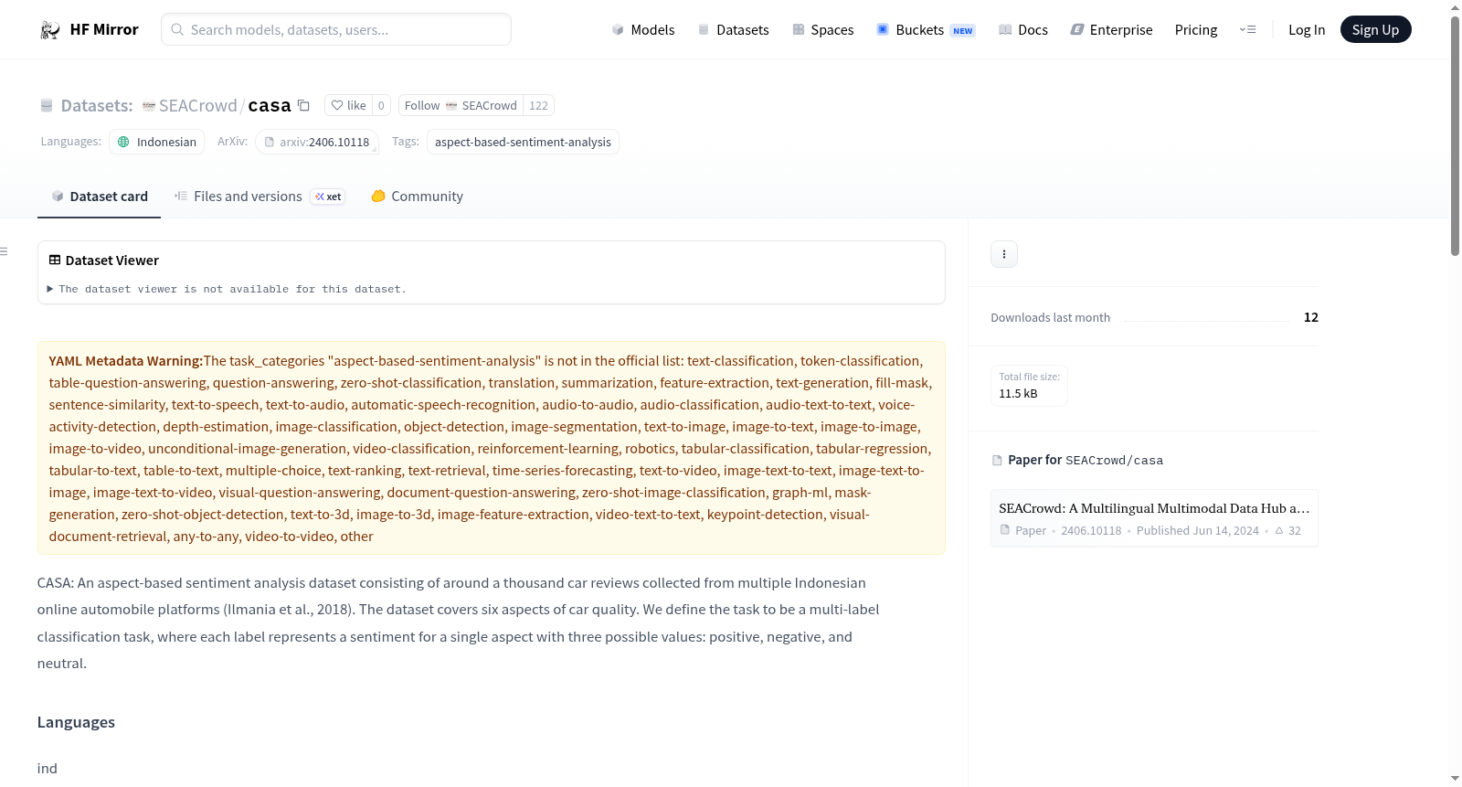Screen dimensions: 1462x787
Task: Click the search magnifier icon
Action: [x=177, y=29]
